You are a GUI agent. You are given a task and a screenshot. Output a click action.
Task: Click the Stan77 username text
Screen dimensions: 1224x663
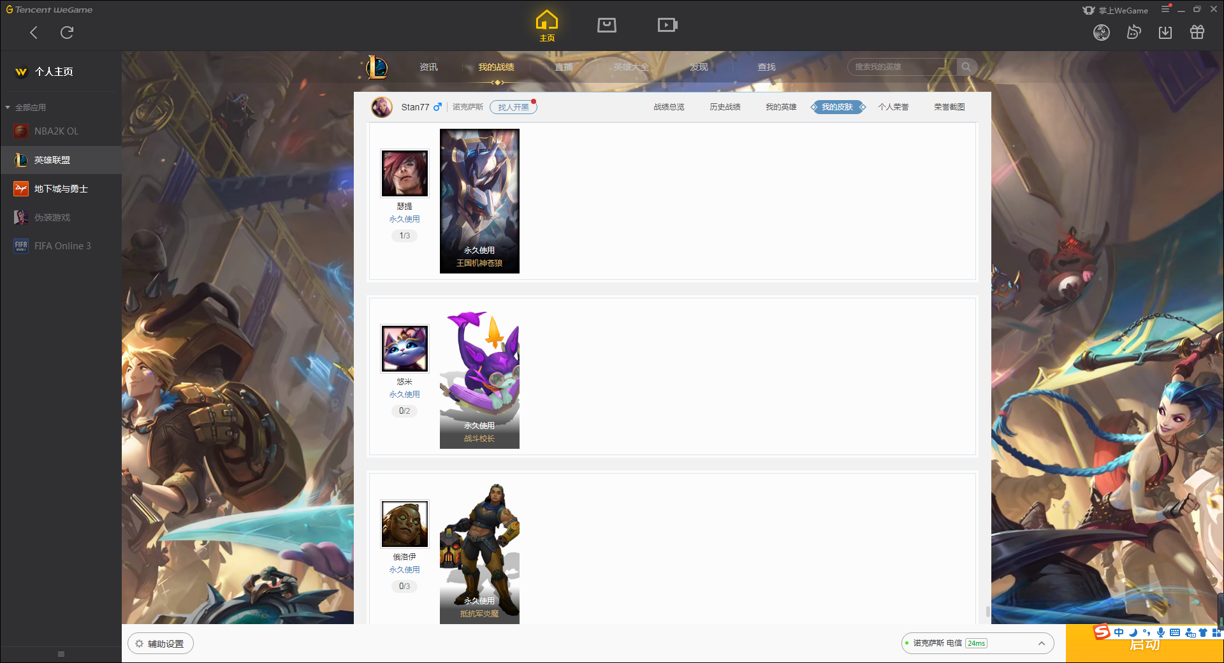pyautogui.click(x=415, y=107)
